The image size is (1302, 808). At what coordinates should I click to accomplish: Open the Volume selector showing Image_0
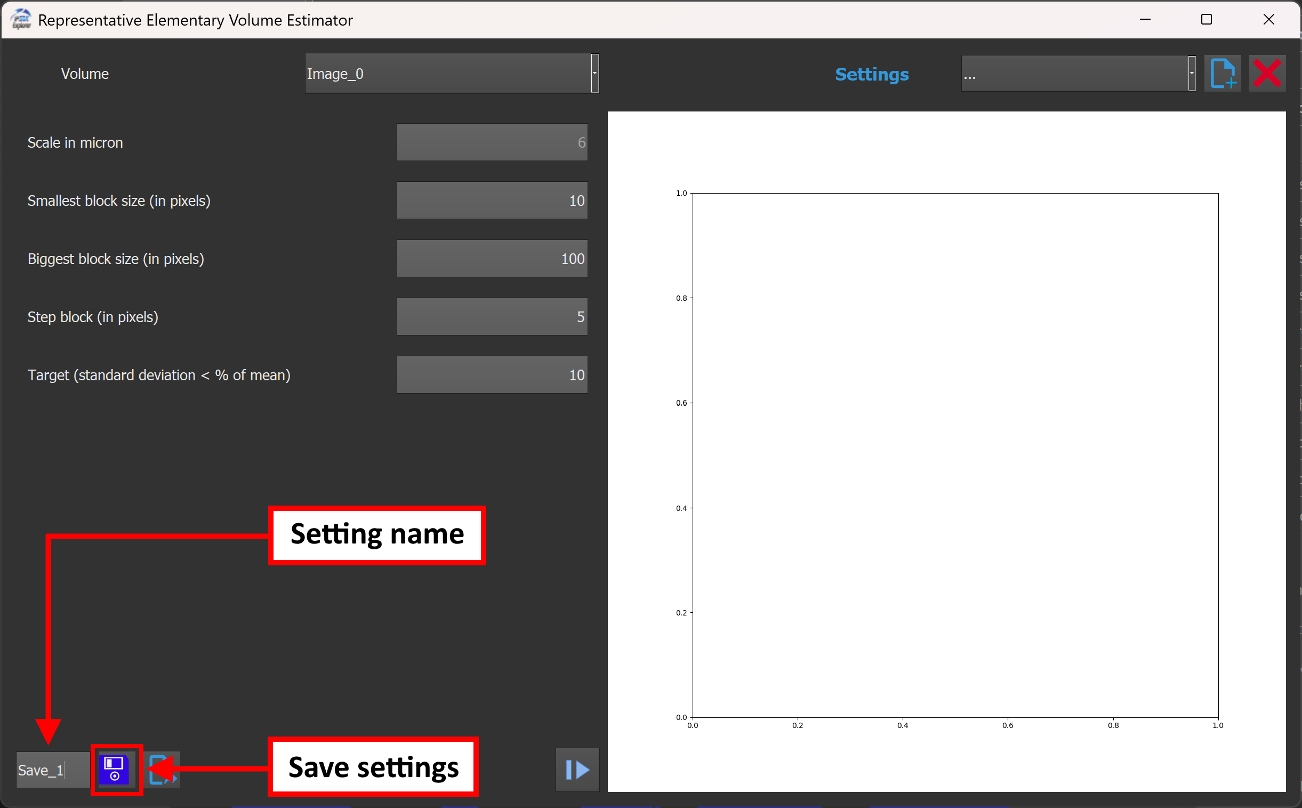tap(449, 73)
